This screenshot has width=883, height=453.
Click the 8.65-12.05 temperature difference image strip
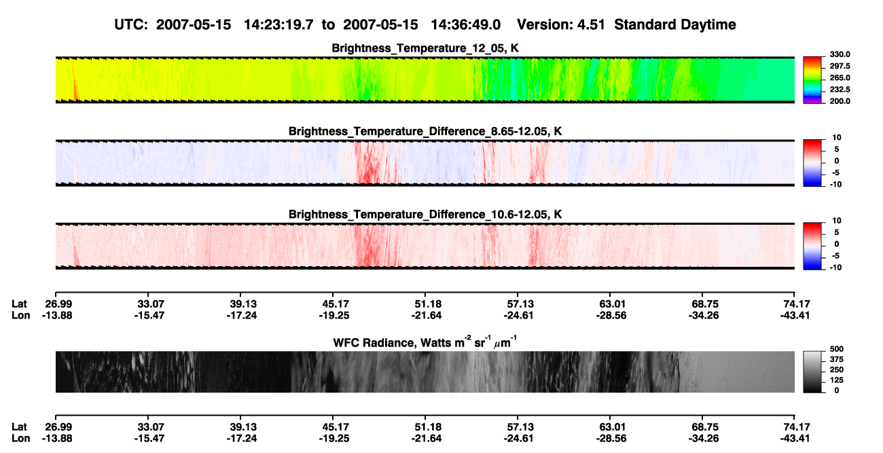[425, 163]
